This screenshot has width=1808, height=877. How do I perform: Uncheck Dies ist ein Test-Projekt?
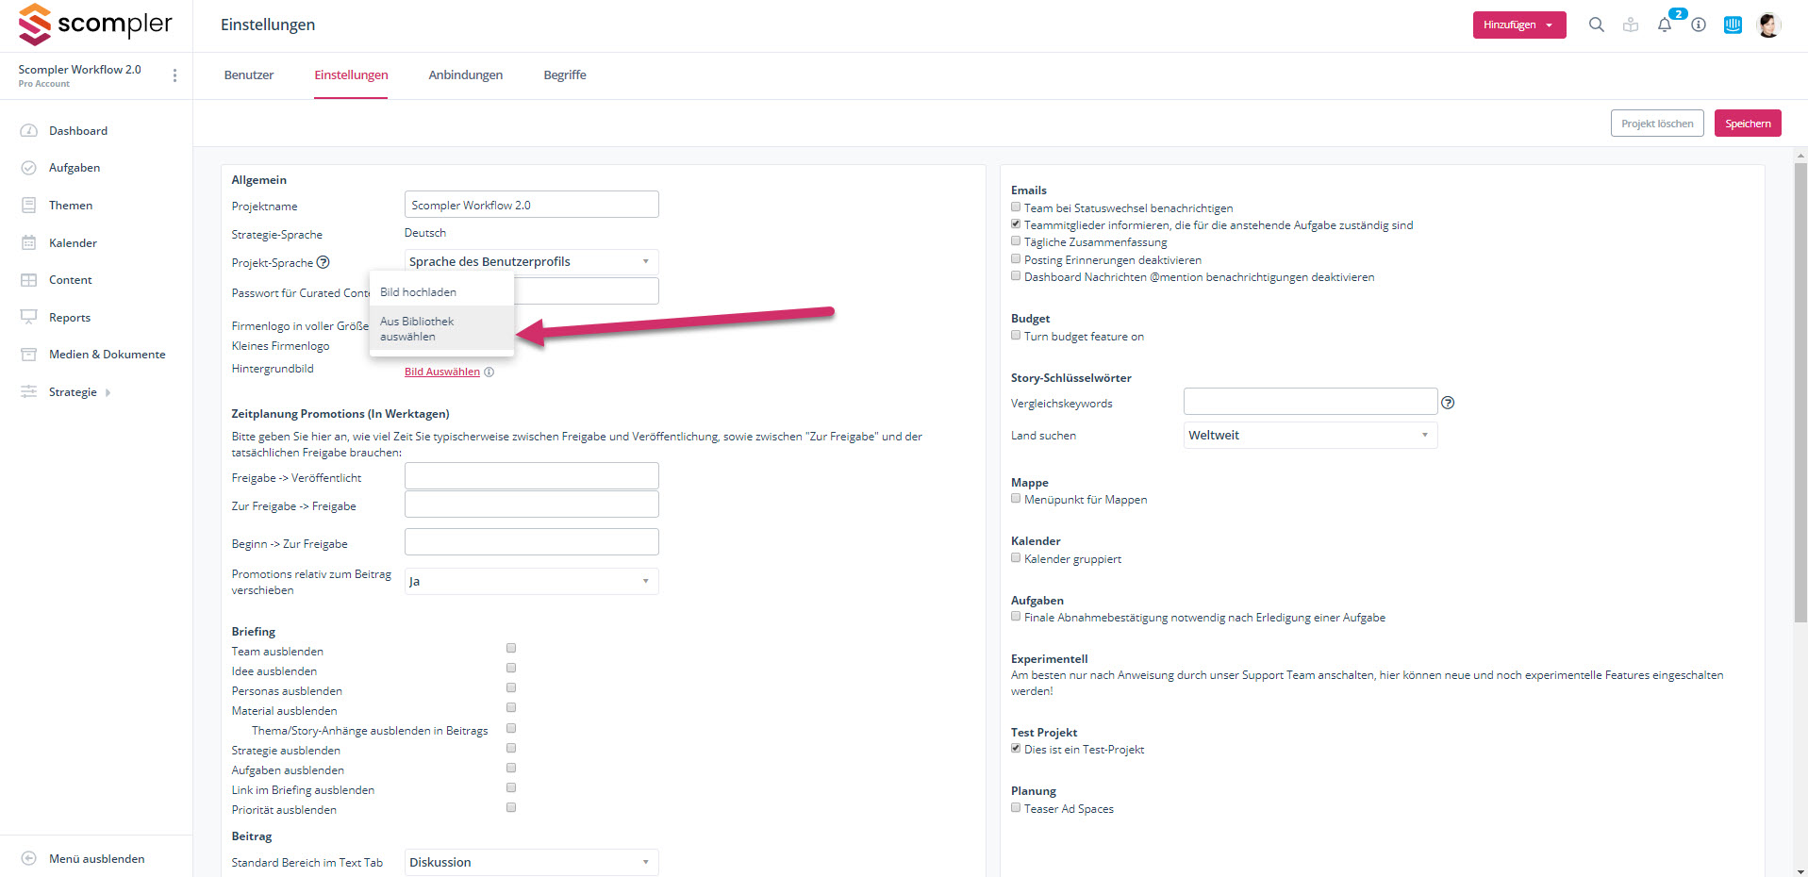1016,749
